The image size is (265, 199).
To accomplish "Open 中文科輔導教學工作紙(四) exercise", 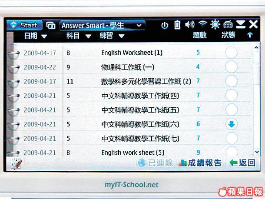I will (x=140, y=96).
